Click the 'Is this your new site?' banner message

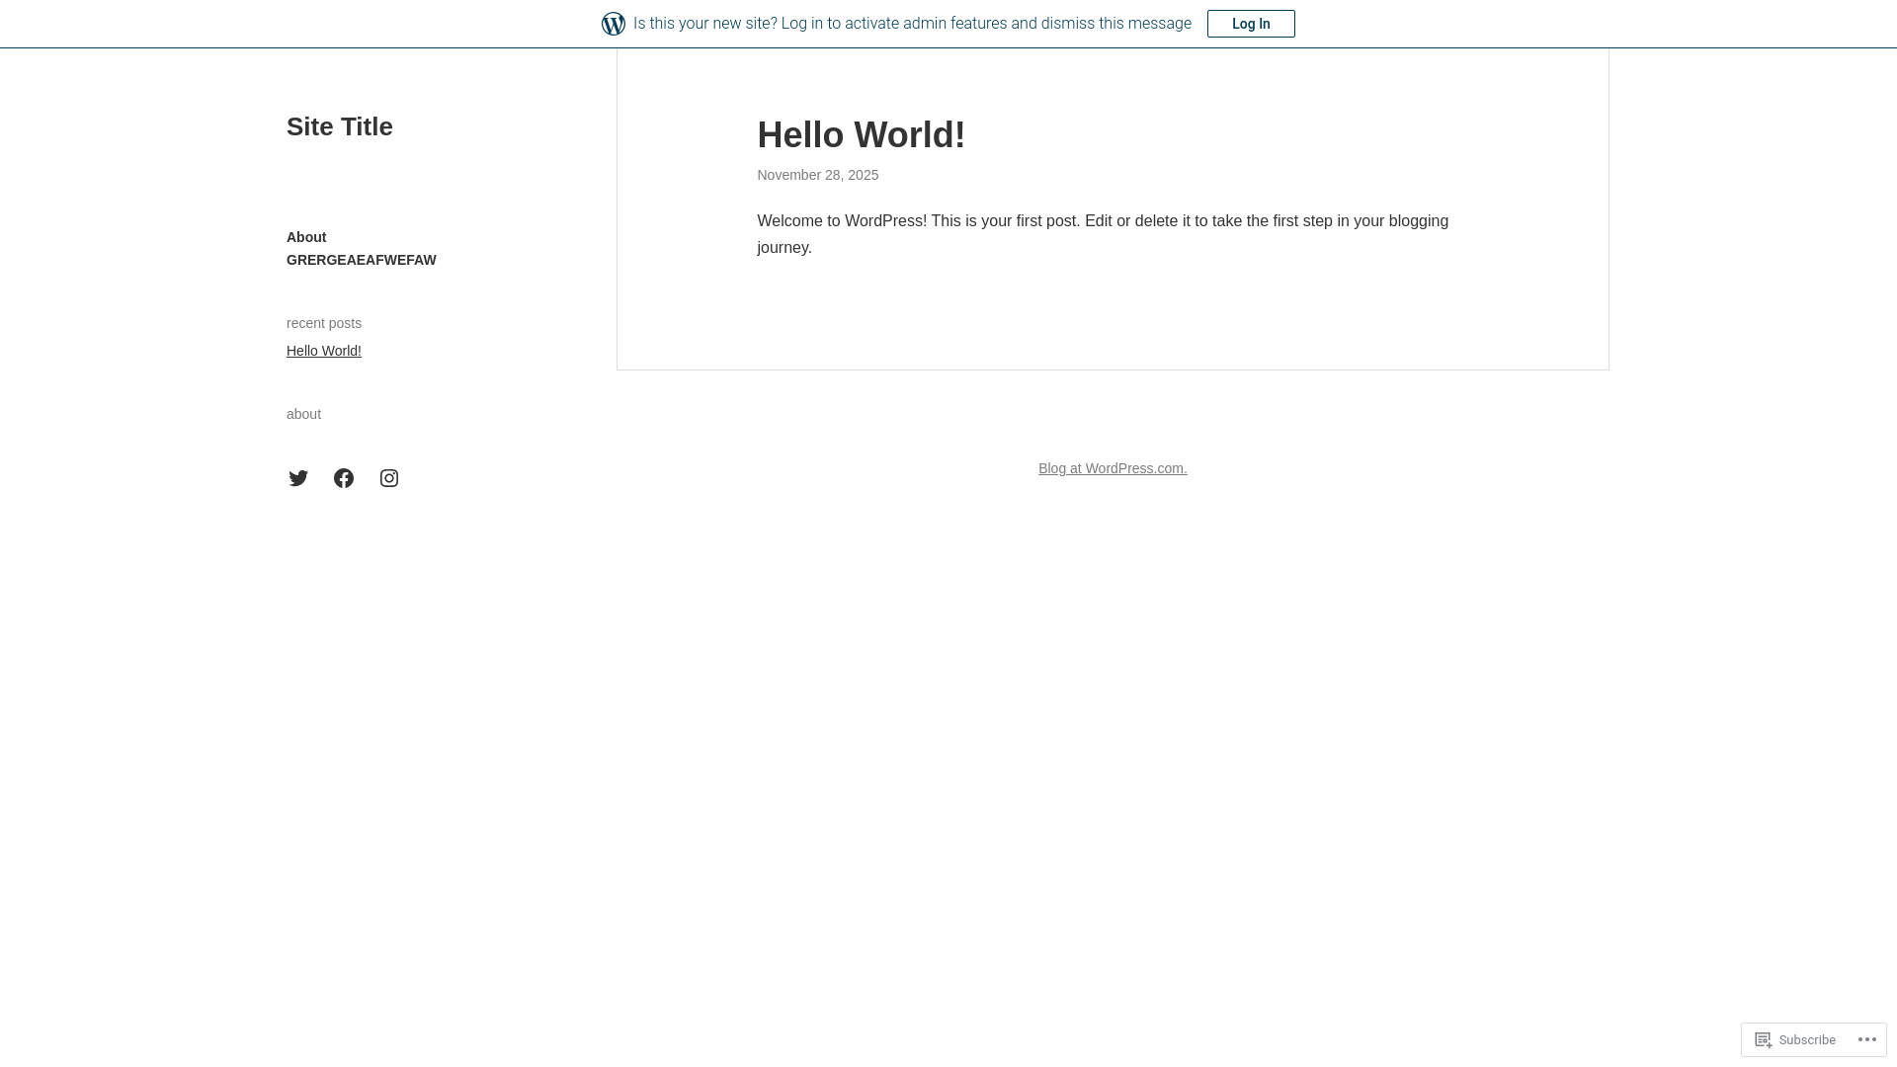point(912,24)
